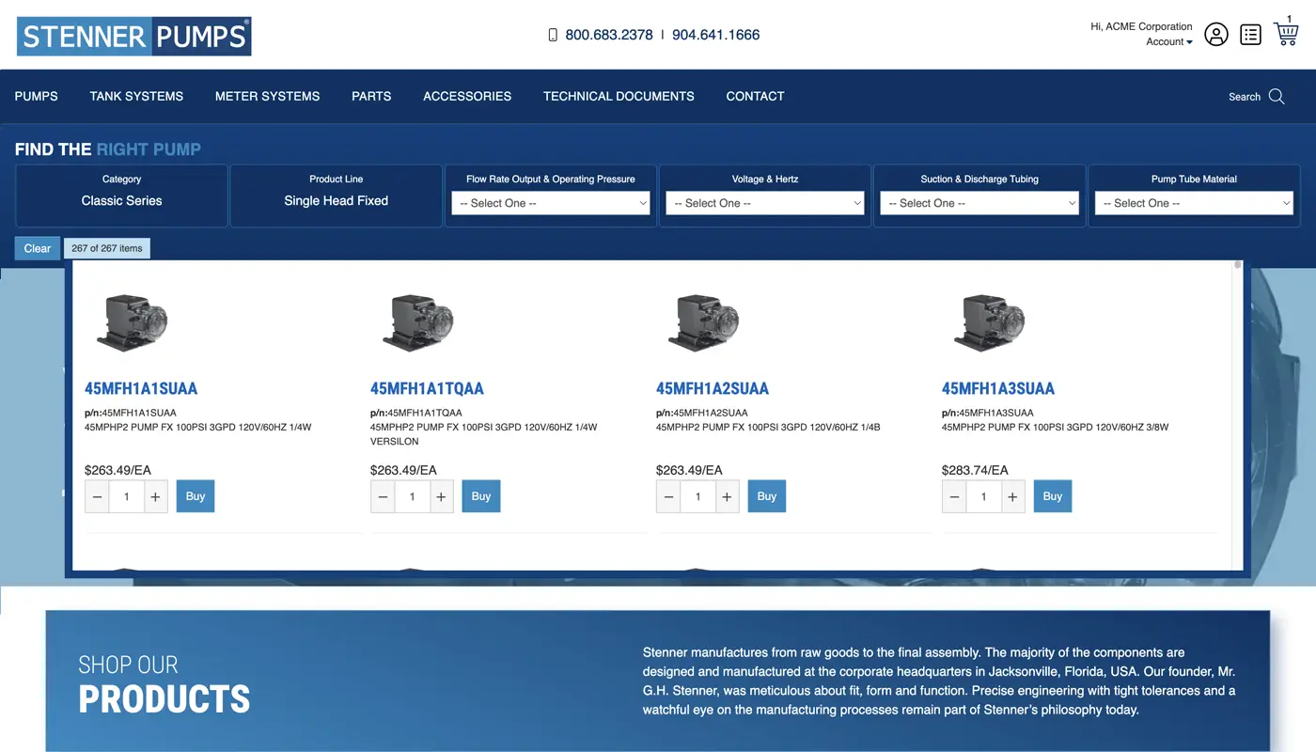Image resolution: width=1316 pixels, height=752 pixels.
Task: Open the 45MFH1A1TQAA product title link
Action: 427,388
